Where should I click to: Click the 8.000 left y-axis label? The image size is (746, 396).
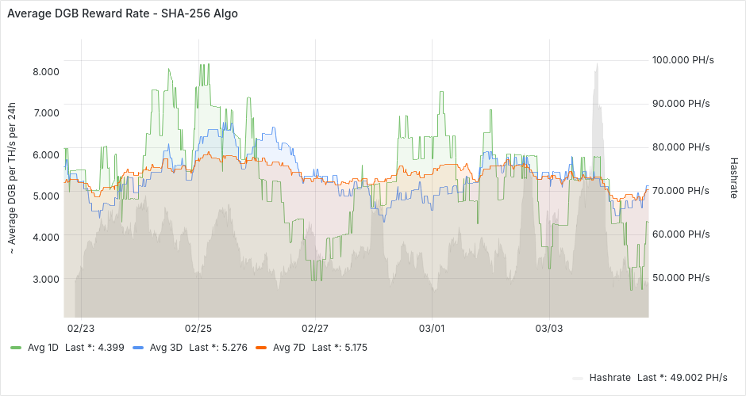(46, 71)
